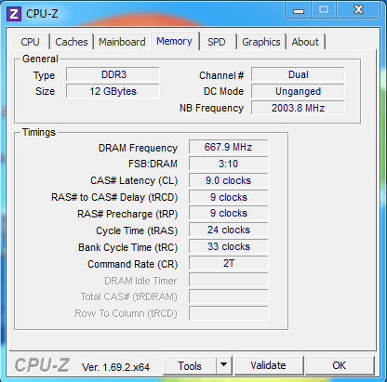This screenshot has height=382, width=387.
Task: Click the Cycle Time (tRAS) label
Action: (137, 231)
